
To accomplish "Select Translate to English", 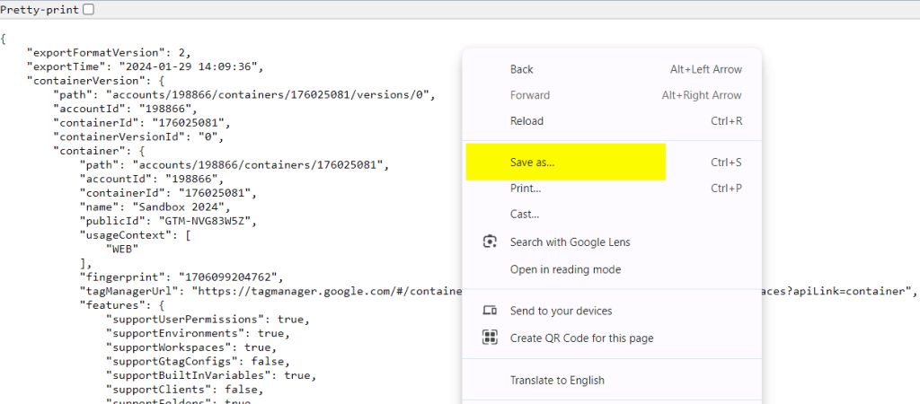I will pyautogui.click(x=557, y=380).
